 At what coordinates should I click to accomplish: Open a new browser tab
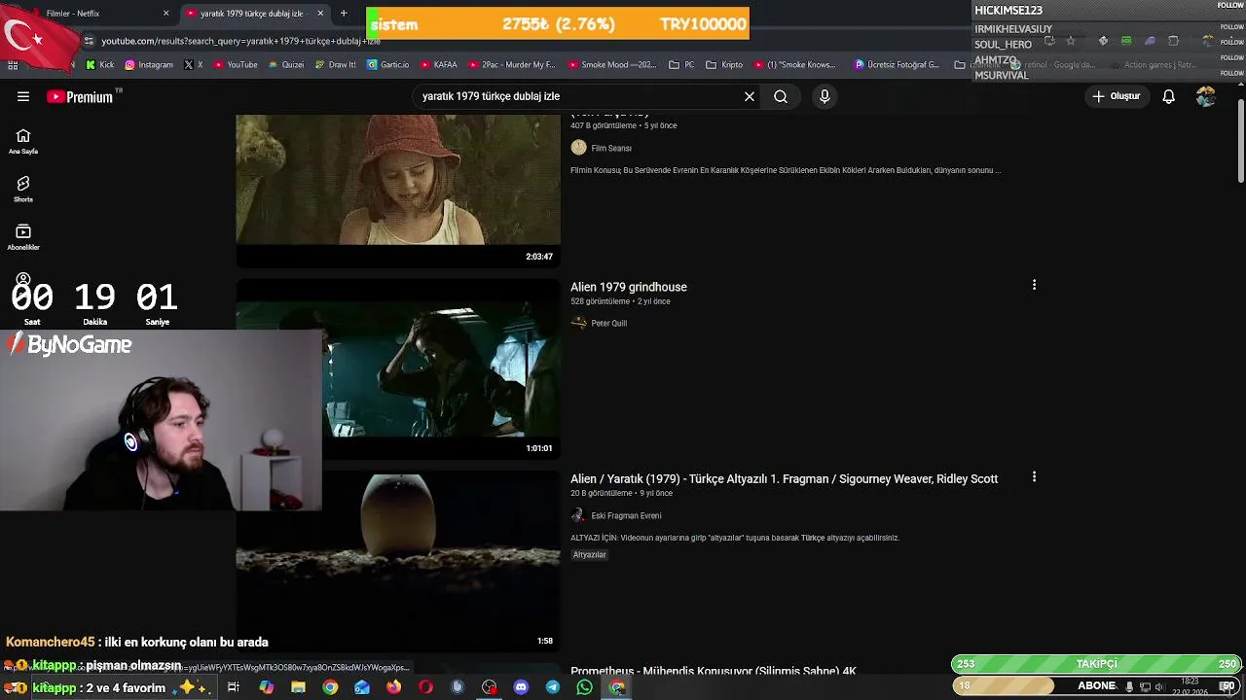coord(343,14)
